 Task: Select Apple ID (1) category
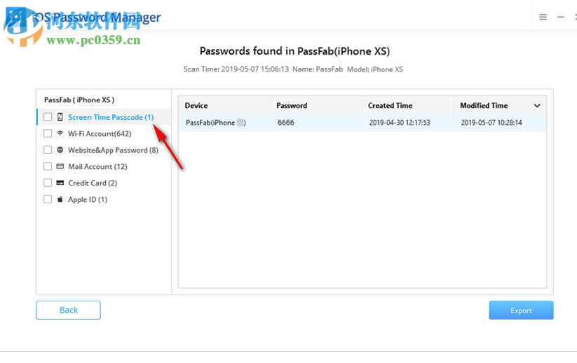point(88,200)
